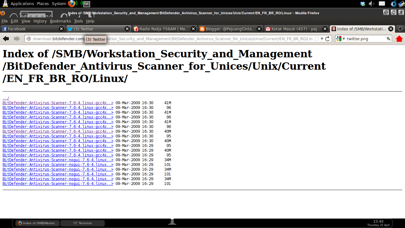Open the Tools menu
Viewport: 405px width, 228px height.
point(78,21)
